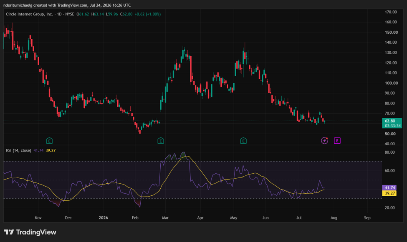
Task: Click the Jun label on time axis
Action: tap(265, 218)
